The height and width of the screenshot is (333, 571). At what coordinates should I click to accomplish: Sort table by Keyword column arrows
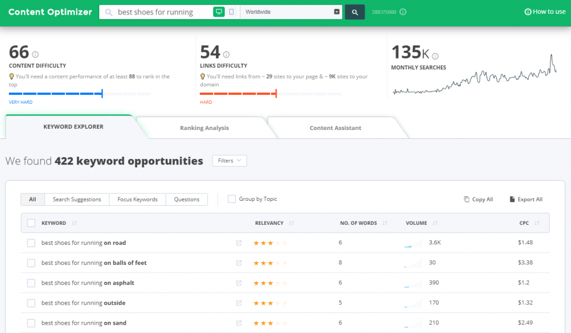(x=74, y=223)
